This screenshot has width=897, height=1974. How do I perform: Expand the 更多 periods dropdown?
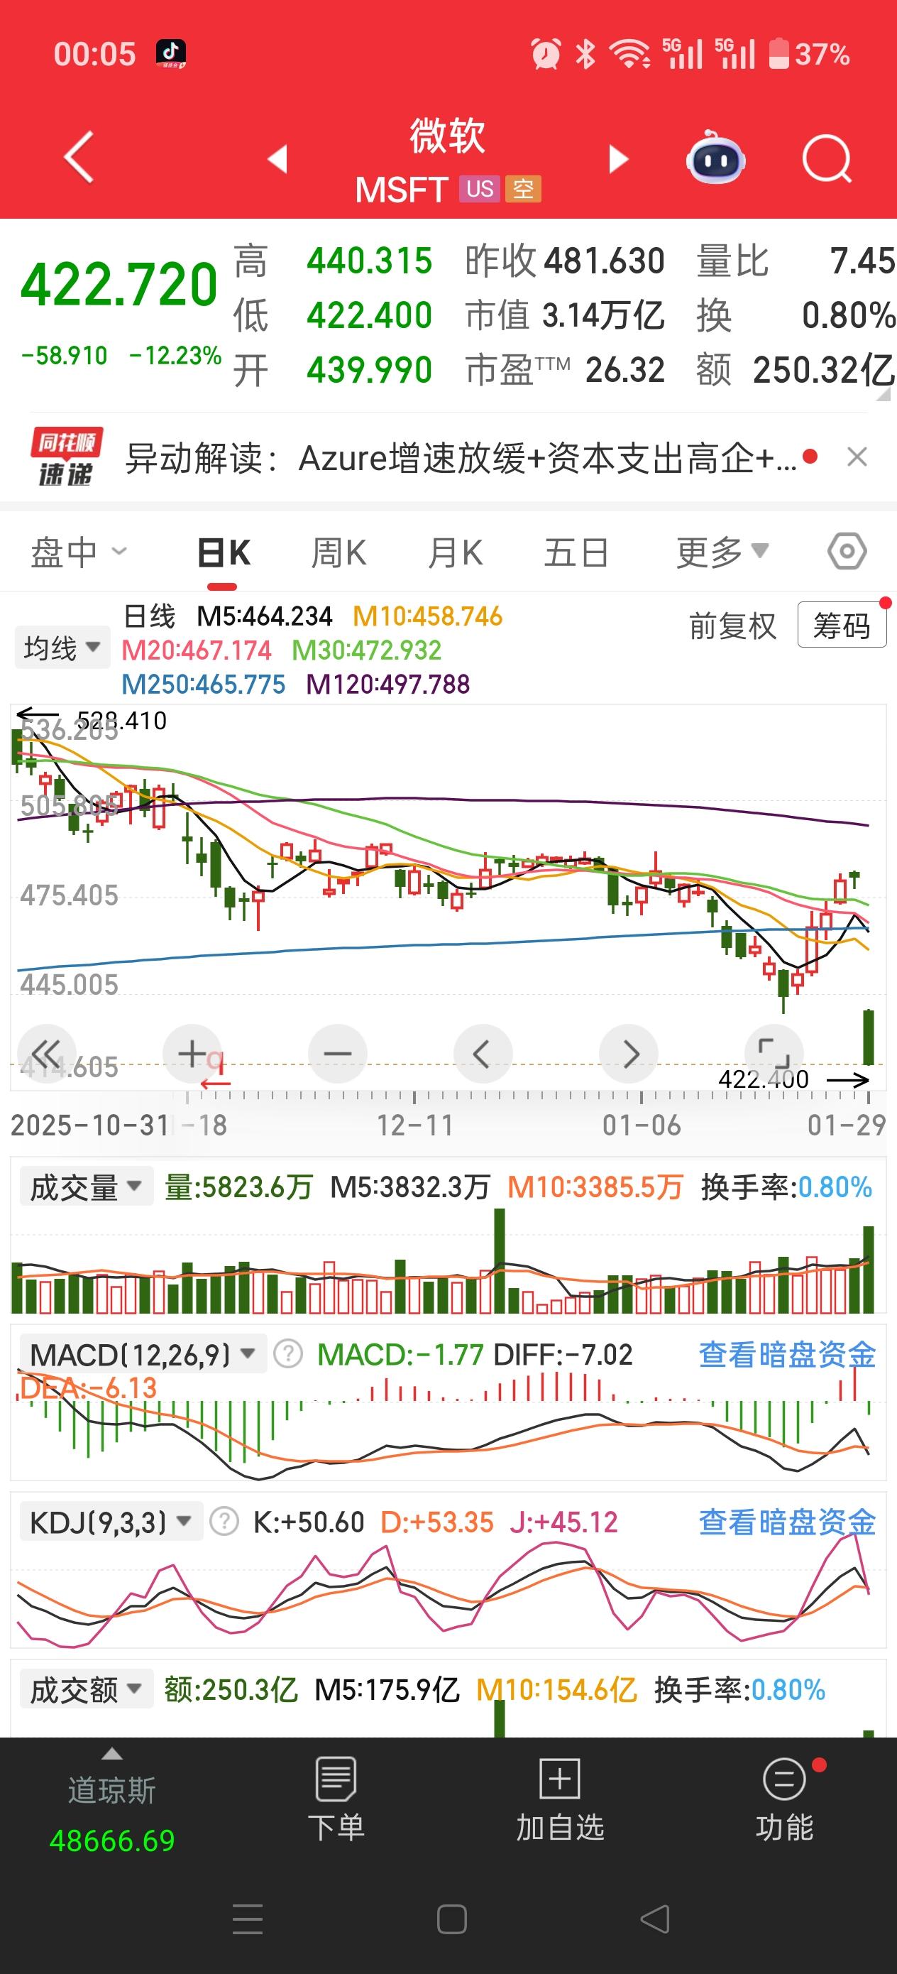pyautogui.click(x=722, y=552)
